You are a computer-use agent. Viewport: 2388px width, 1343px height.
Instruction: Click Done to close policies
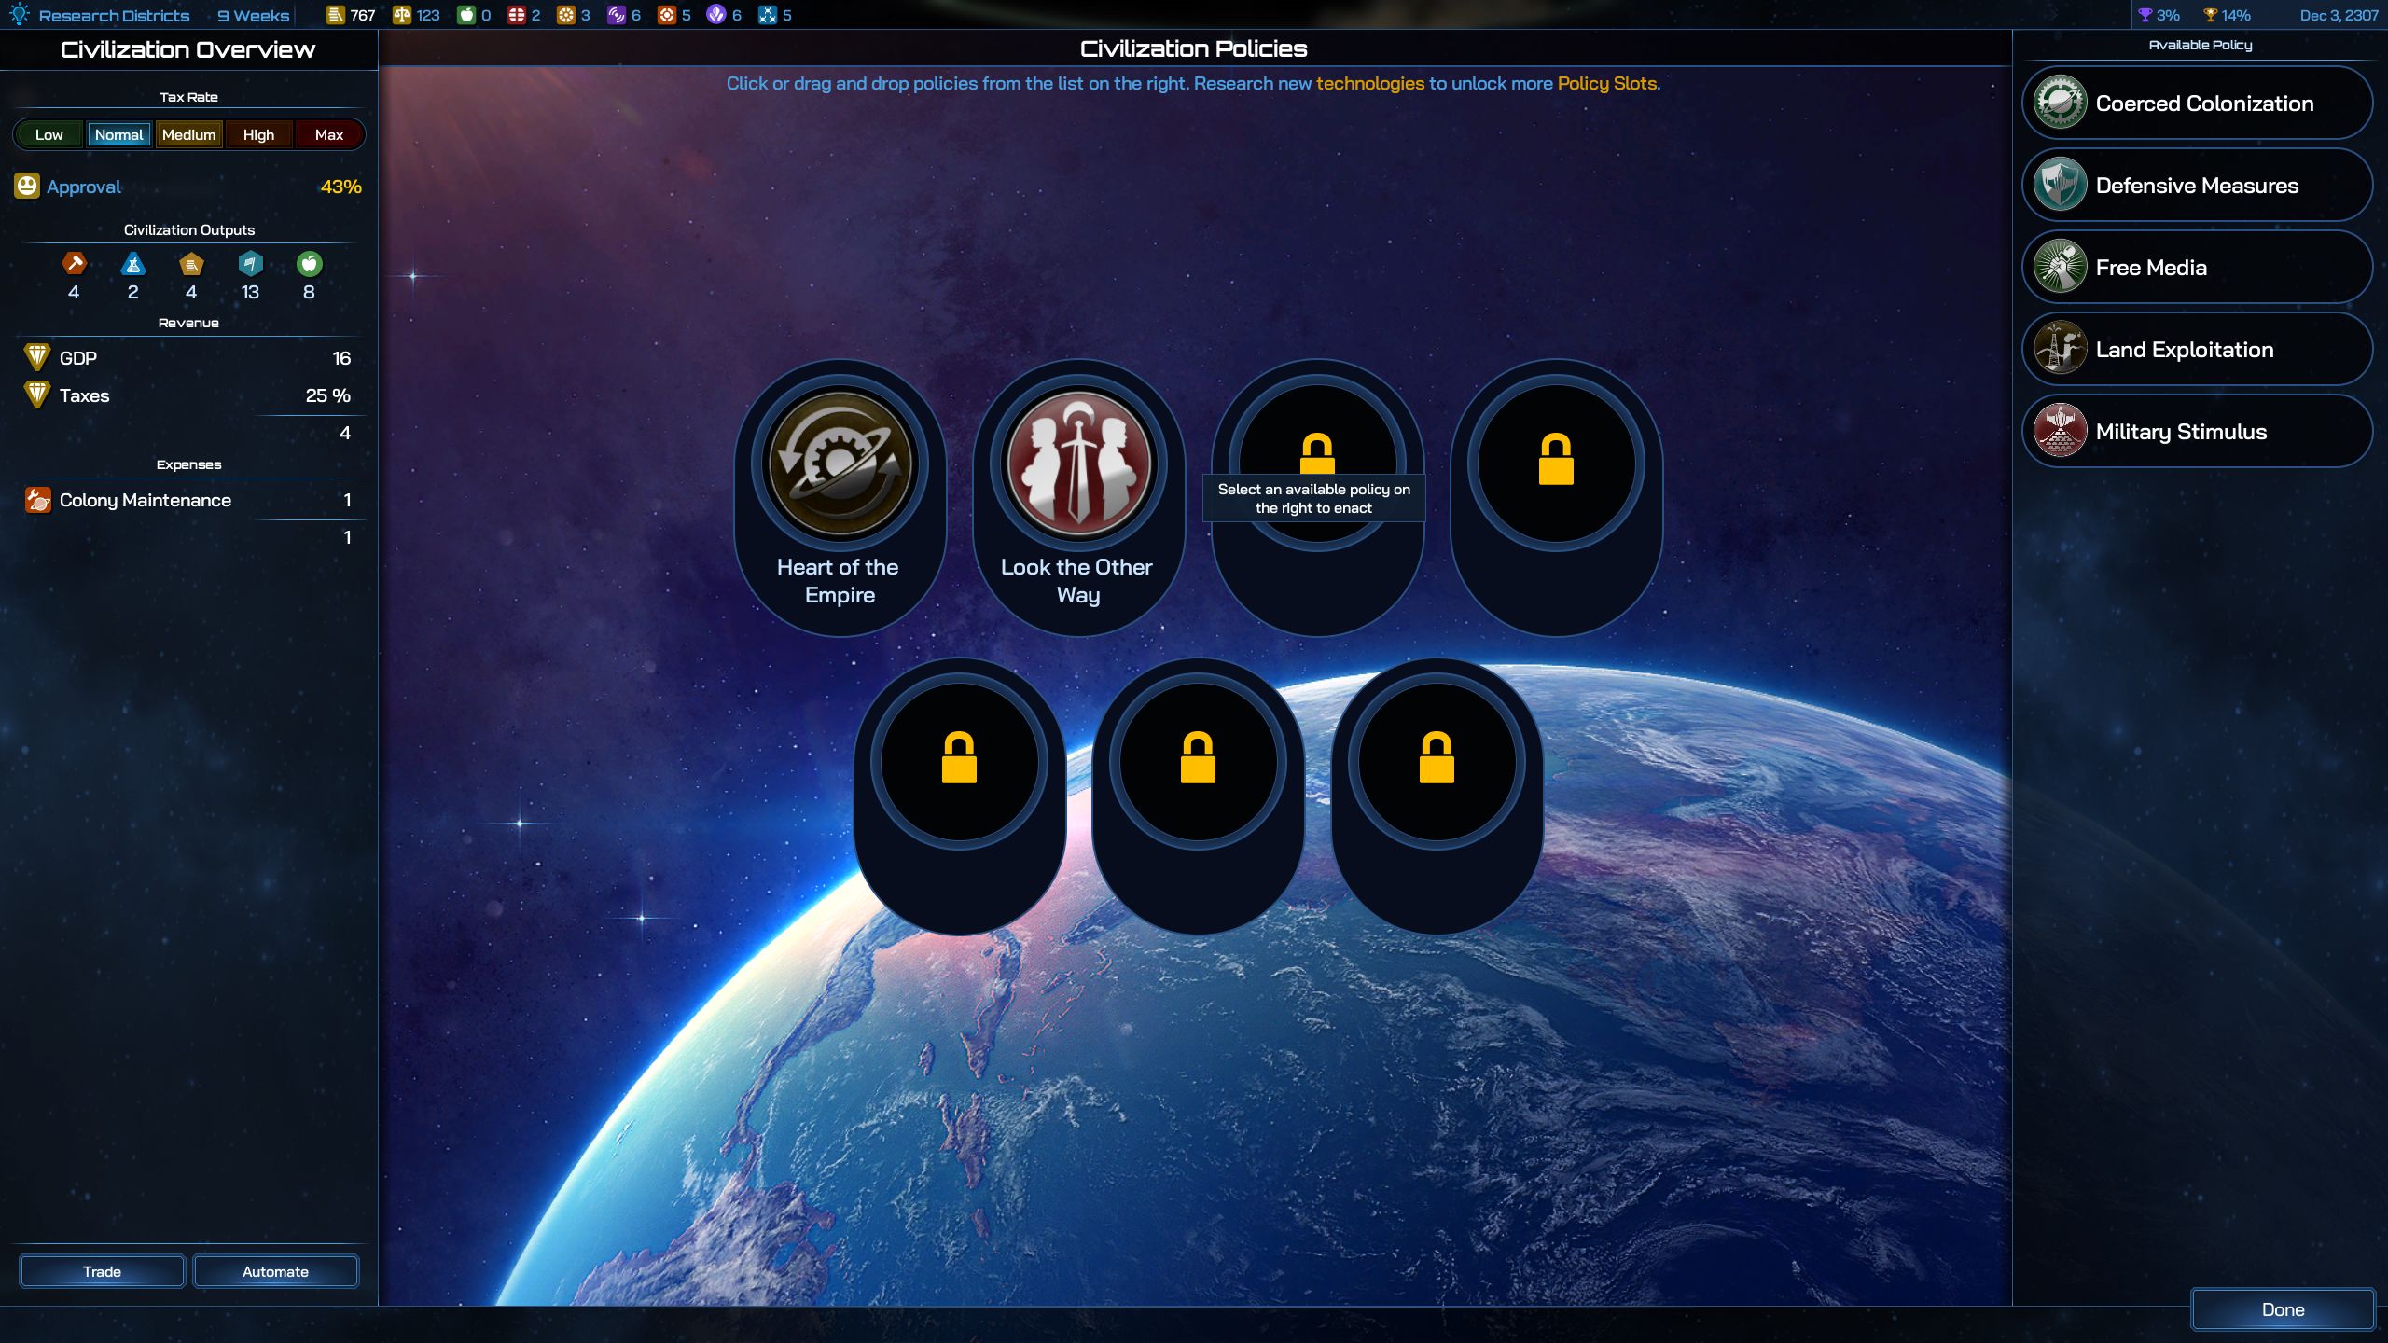point(2283,1309)
